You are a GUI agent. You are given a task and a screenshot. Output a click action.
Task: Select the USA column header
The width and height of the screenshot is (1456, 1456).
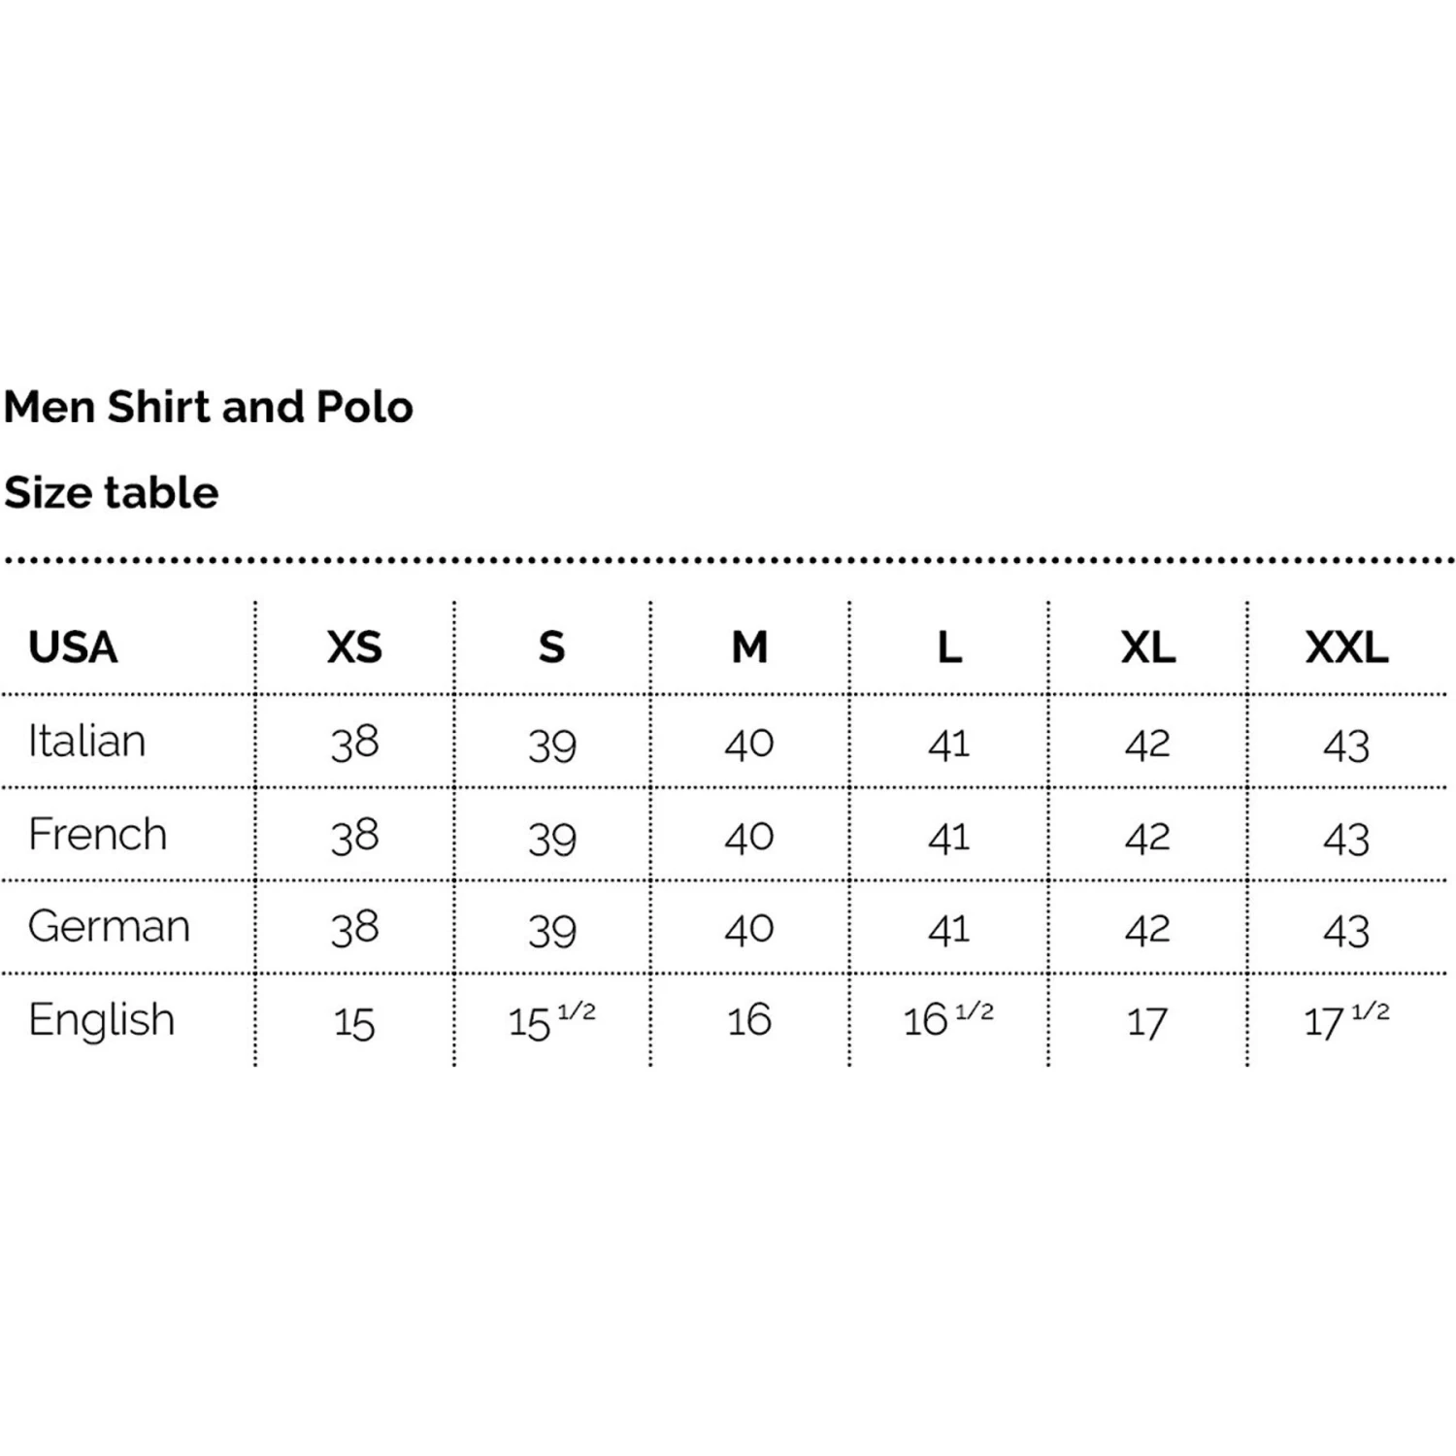click(73, 647)
